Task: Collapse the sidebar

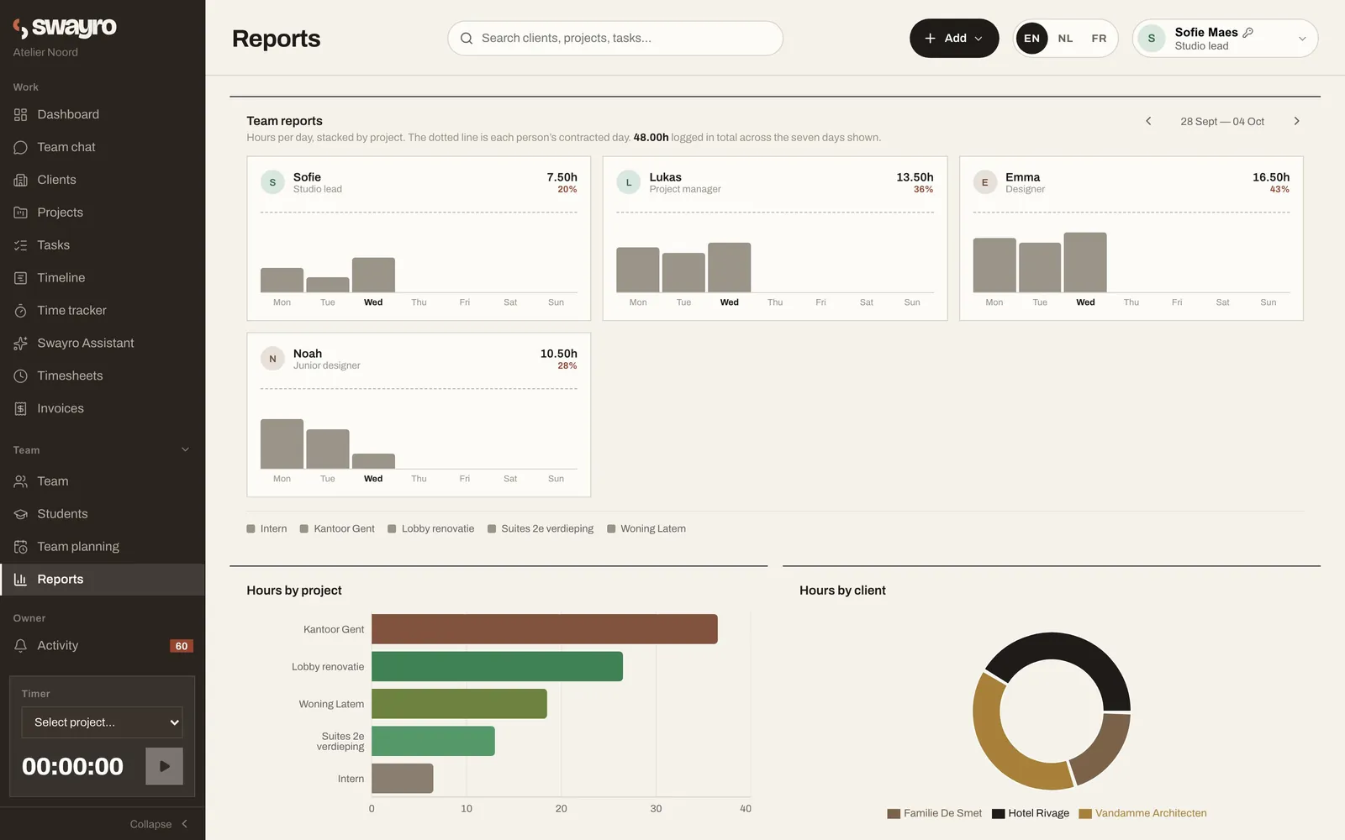Action: [159, 825]
